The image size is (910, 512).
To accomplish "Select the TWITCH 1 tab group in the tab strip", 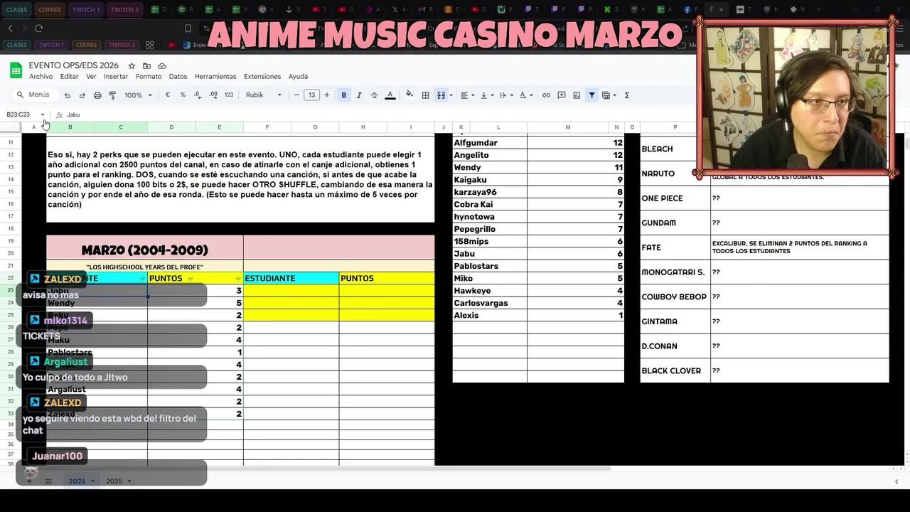I will click(86, 10).
